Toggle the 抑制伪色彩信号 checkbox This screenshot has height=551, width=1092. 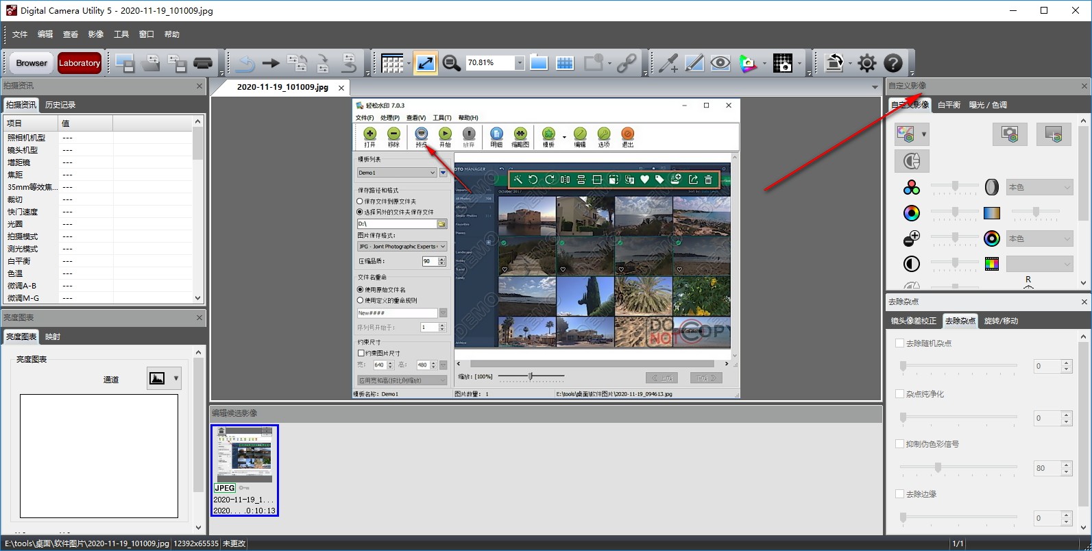click(900, 444)
